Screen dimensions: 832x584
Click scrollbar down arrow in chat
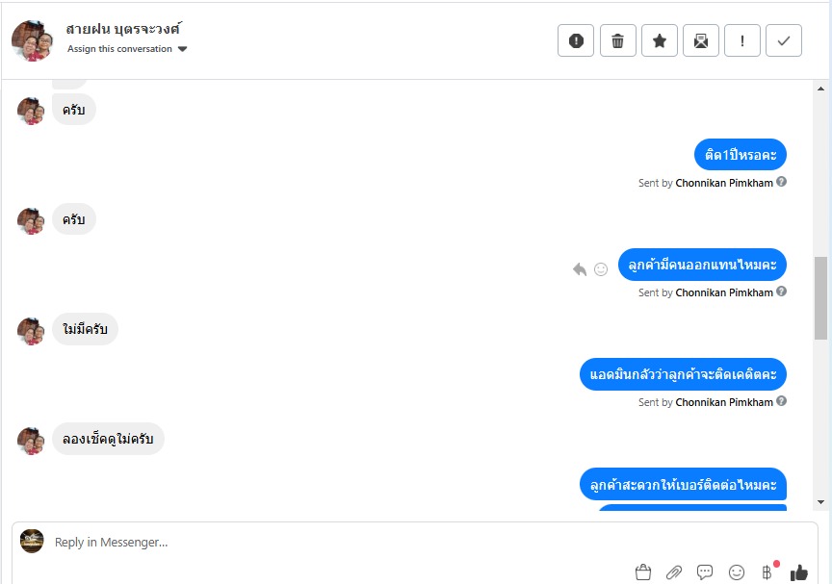(x=820, y=502)
